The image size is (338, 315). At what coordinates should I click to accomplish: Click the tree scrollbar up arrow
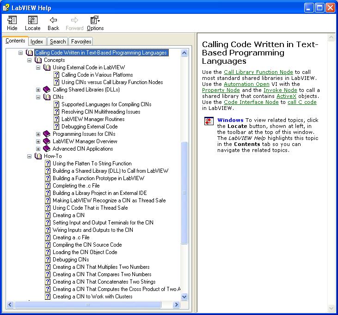[x=184, y=53]
